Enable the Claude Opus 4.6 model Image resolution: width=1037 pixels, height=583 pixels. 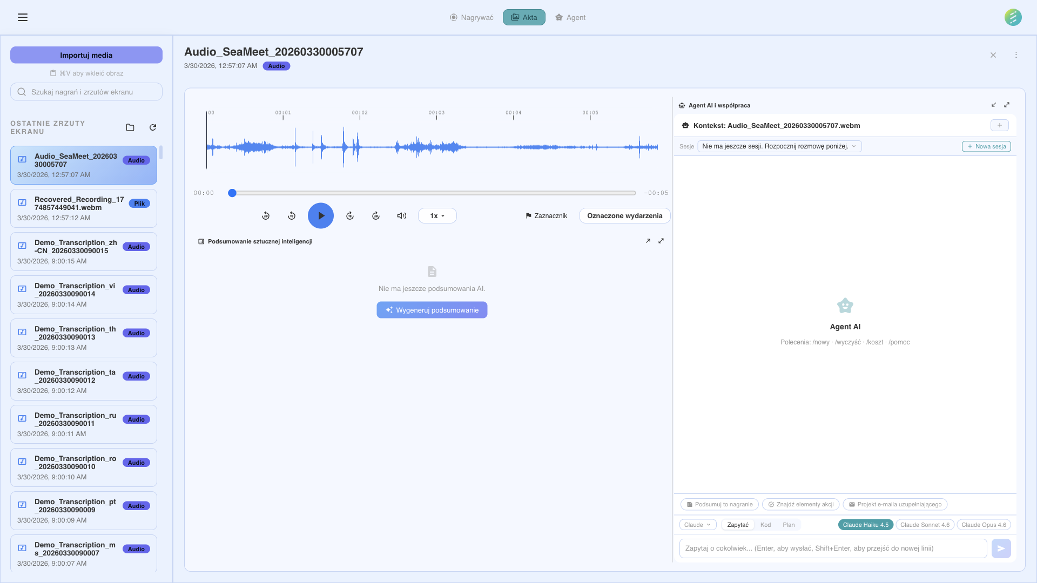(984, 524)
